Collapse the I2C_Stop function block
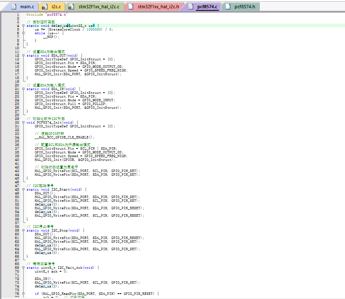 click(23, 230)
